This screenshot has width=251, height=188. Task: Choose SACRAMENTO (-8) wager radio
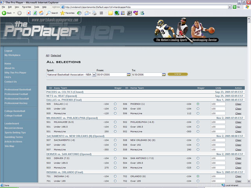point(115,140)
